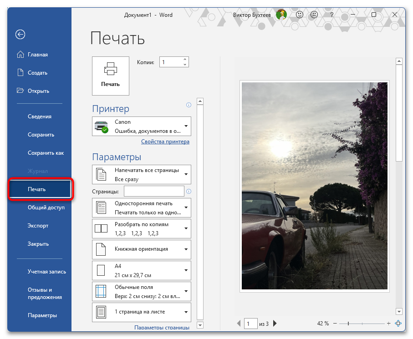Click the smiley face feedback icon
413x339 pixels.
(x=300, y=15)
